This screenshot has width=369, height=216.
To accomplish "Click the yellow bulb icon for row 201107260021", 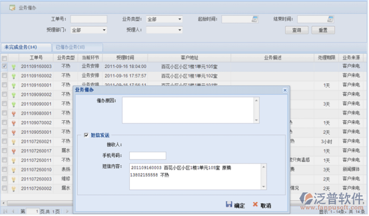I will point(13,142).
